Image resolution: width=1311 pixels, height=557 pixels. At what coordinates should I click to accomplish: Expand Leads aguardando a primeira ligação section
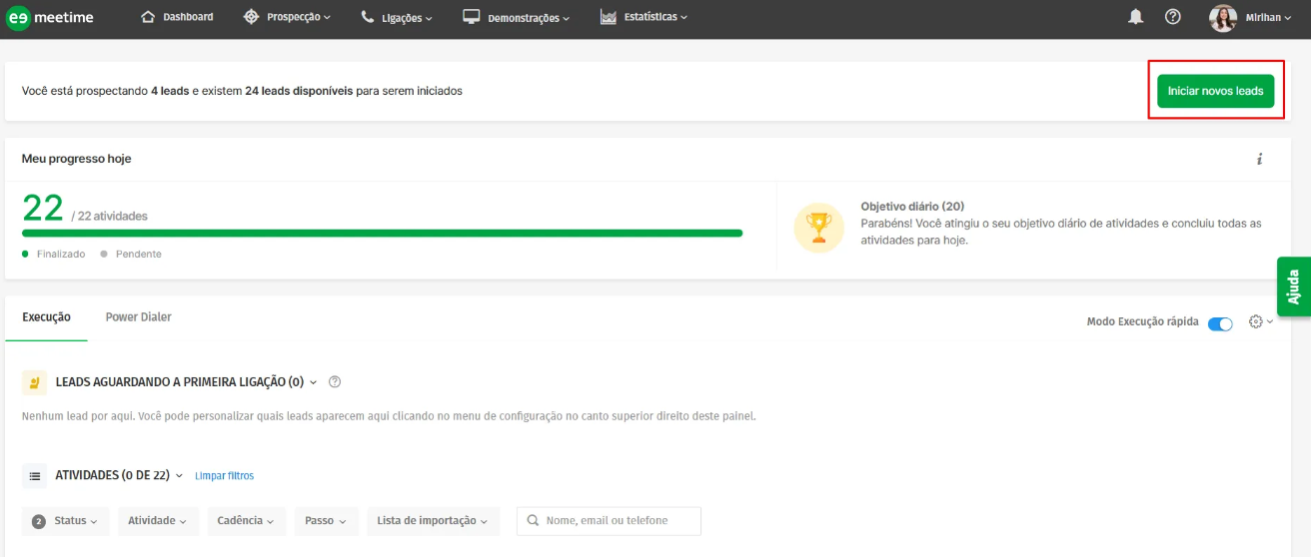tap(186, 382)
